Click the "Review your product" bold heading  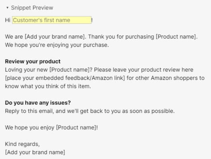(33, 62)
